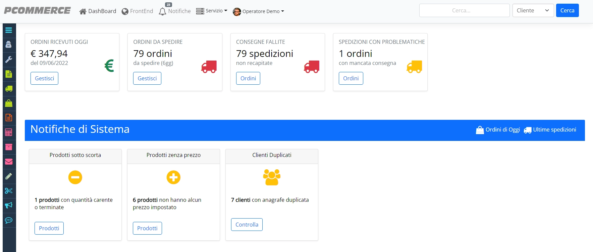Click Ordini button under Consegne fallite

point(248,78)
